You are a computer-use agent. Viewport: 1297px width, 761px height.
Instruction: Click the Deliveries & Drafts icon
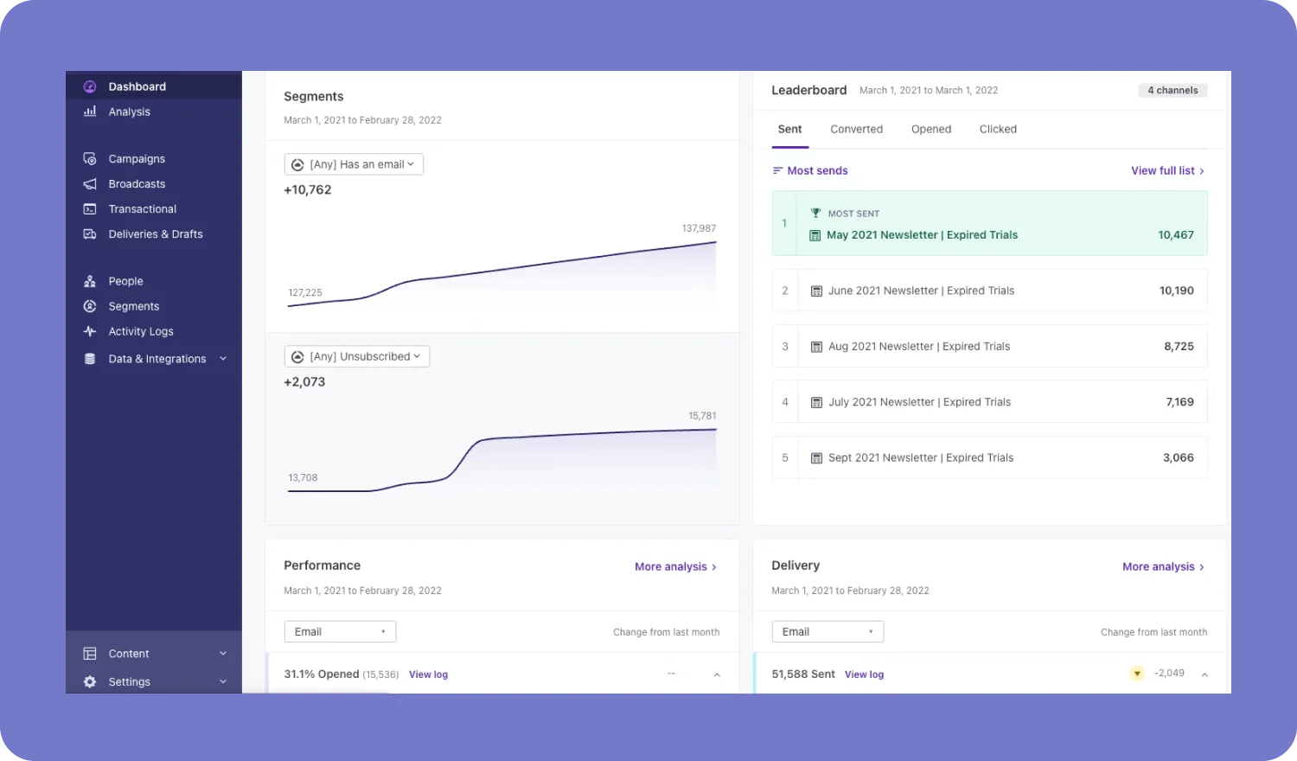pos(90,233)
